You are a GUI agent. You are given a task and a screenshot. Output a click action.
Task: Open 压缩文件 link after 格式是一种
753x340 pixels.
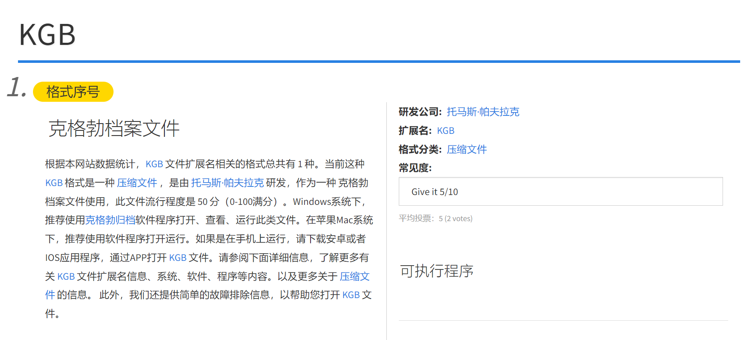pos(137,183)
